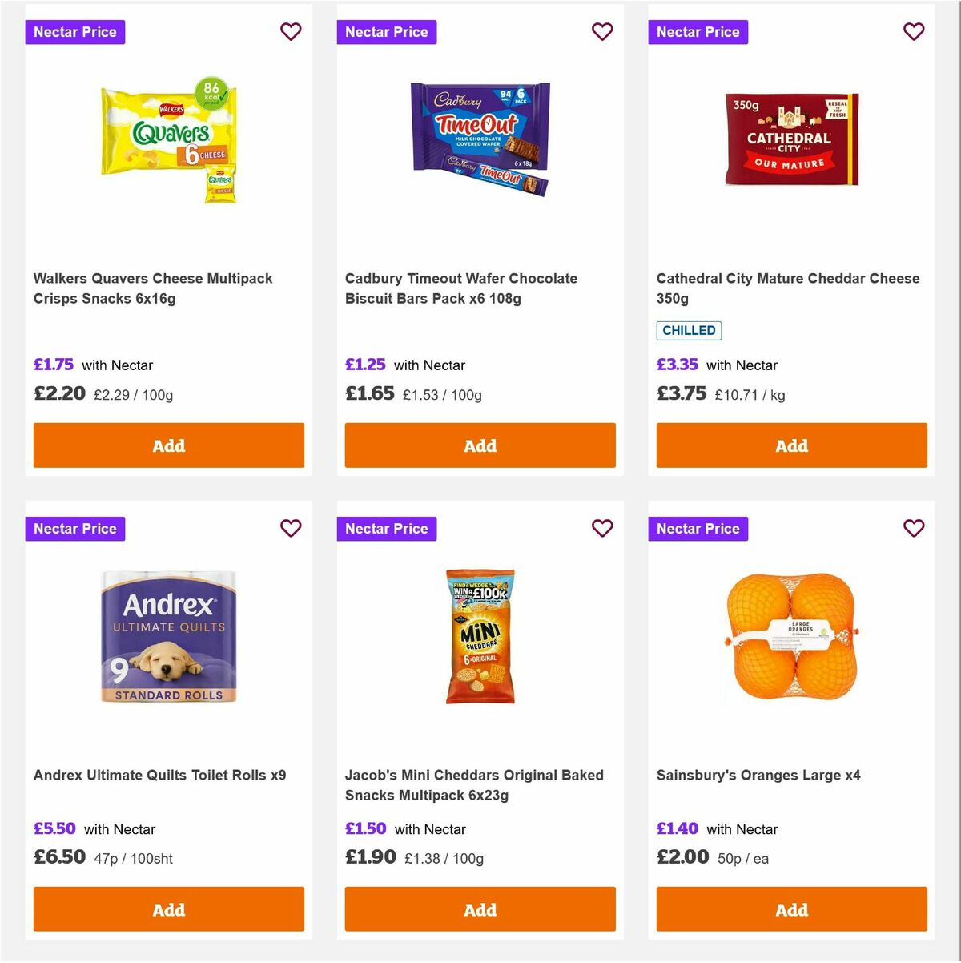
Task: Select the Nectar Price badge on Oranges card
Action: coord(698,529)
